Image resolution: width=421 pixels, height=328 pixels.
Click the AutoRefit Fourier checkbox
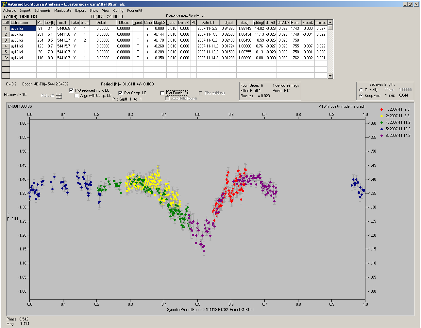pos(168,98)
